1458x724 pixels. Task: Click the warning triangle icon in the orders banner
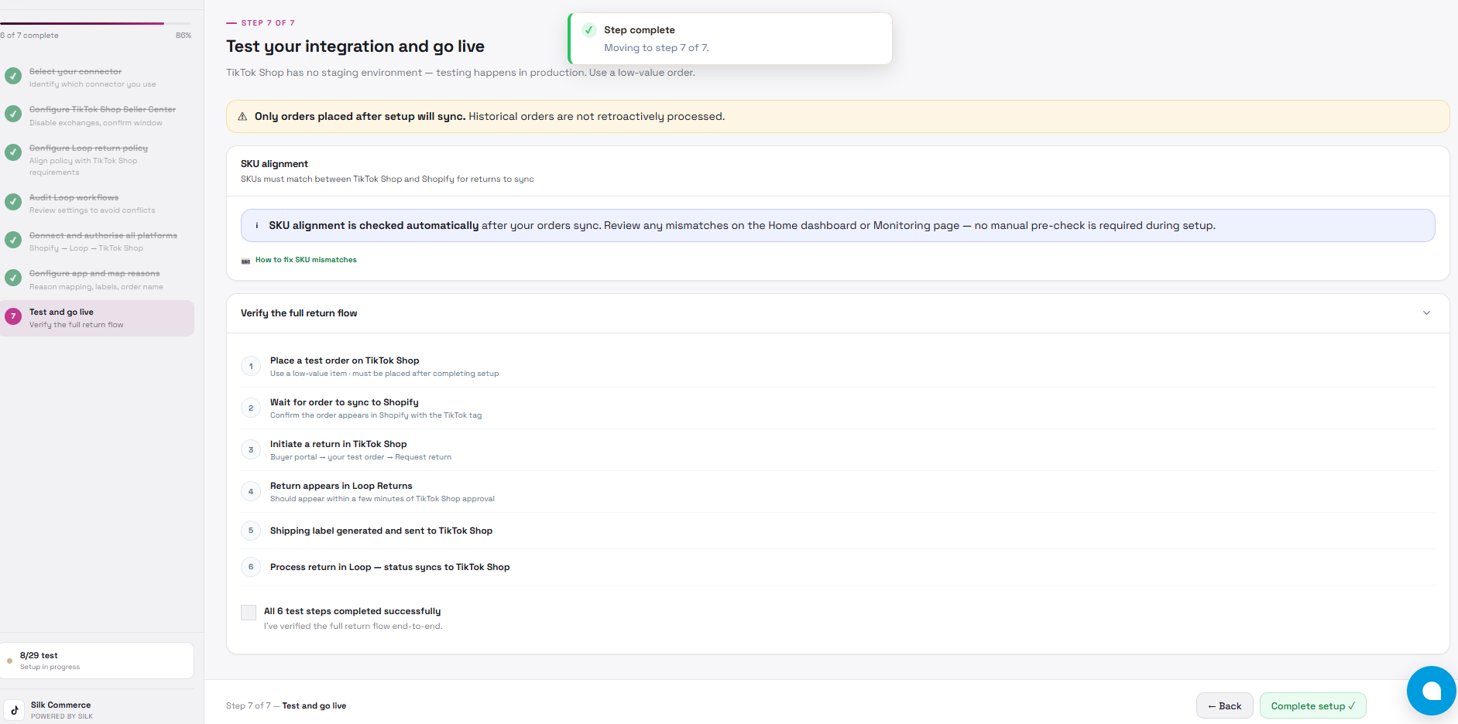(242, 117)
